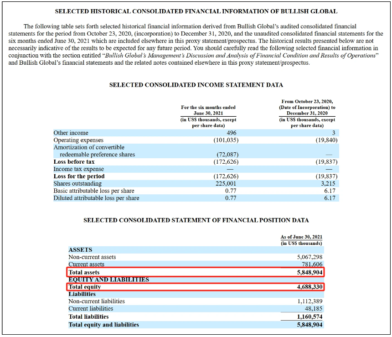Select the shares value 225,001
This screenshot has width=392, height=337.
(x=226, y=184)
